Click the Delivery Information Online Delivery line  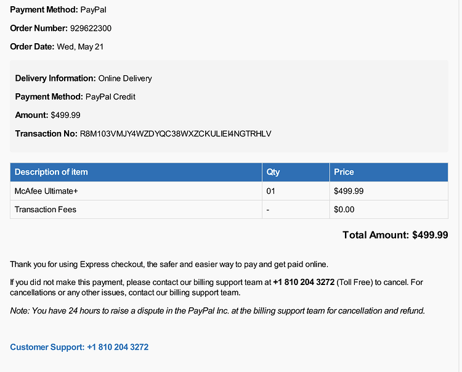tap(83, 78)
